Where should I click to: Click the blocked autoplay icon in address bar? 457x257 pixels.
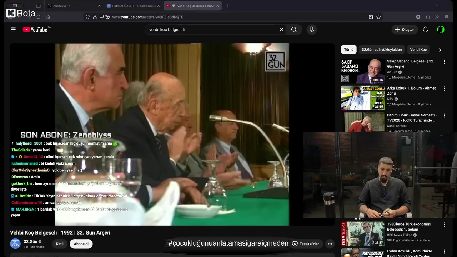107,17
